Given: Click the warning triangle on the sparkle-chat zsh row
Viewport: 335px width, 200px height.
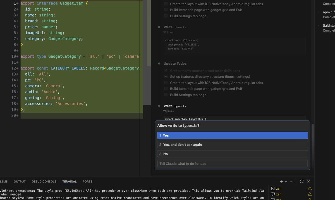Looking at the screenshot, I should click(x=310, y=194).
